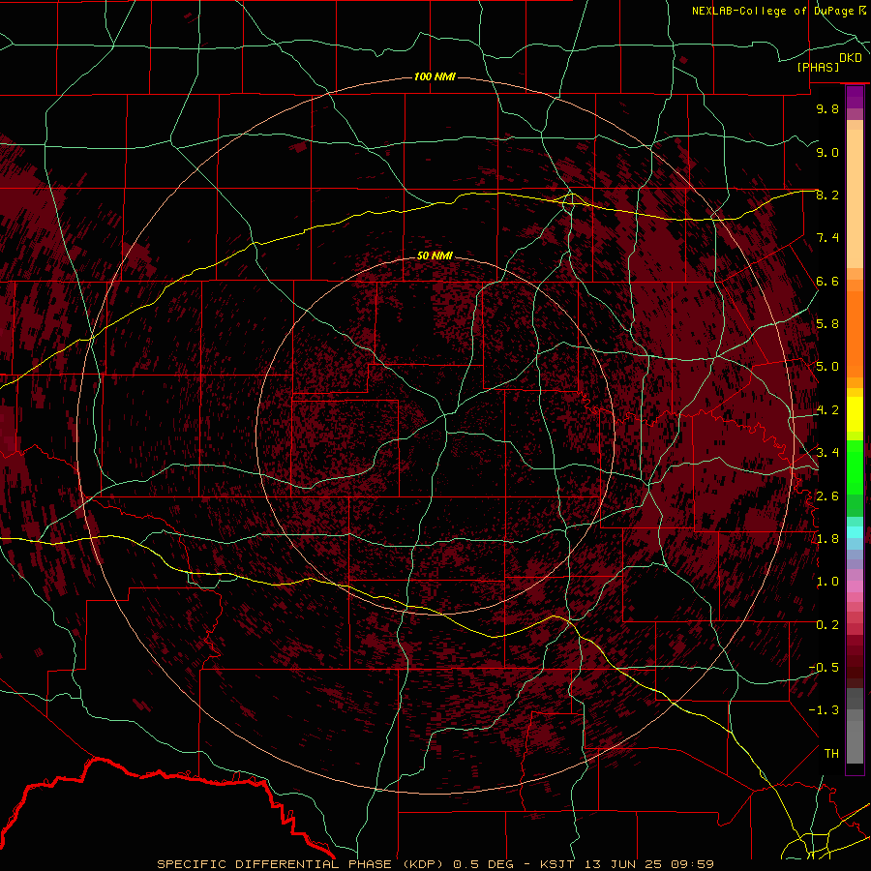This screenshot has height=871, width=871.
Task: Click the 2.6 scale value
Action: [827, 496]
